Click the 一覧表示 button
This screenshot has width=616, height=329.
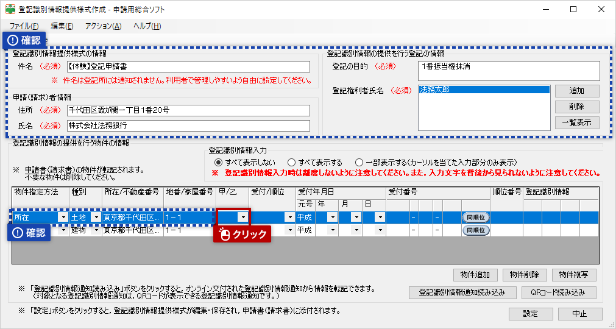point(577,122)
